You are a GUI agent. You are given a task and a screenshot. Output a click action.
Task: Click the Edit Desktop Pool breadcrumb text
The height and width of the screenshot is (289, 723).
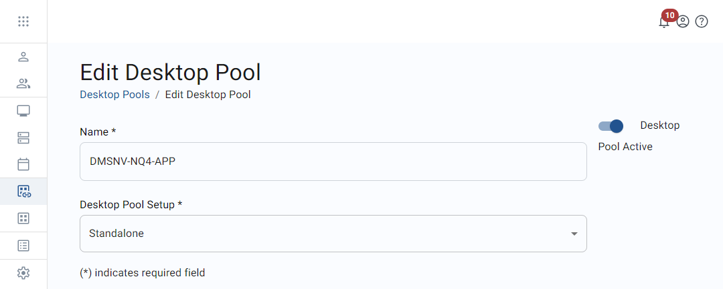click(208, 95)
